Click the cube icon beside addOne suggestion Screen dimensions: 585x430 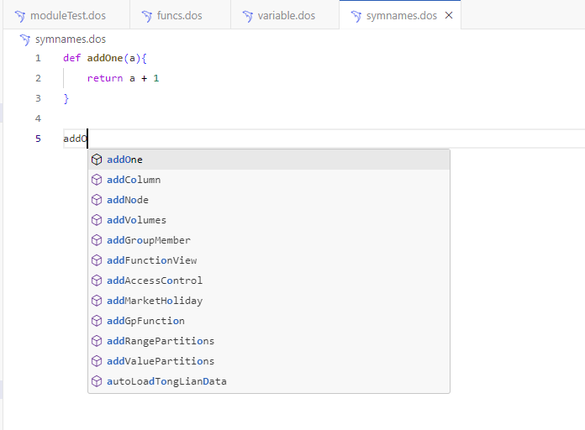tap(97, 160)
